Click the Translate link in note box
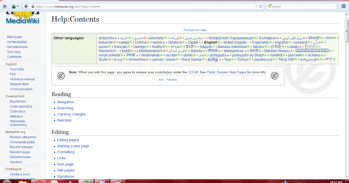Screen dimensions: 349x183 point(172,80)
